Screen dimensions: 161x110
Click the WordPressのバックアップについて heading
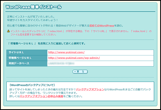pyautogui.click(x=32, y=85)
